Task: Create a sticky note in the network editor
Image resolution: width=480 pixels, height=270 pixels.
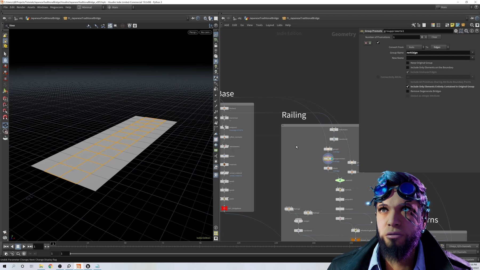Action: pos(452,25)
